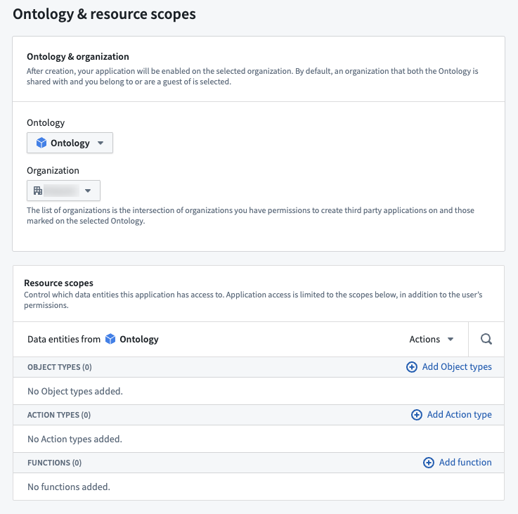Click the plus icon beside Add Object types
The height and width of the screenshot is (514, 518).
click(x=412, y=367)
